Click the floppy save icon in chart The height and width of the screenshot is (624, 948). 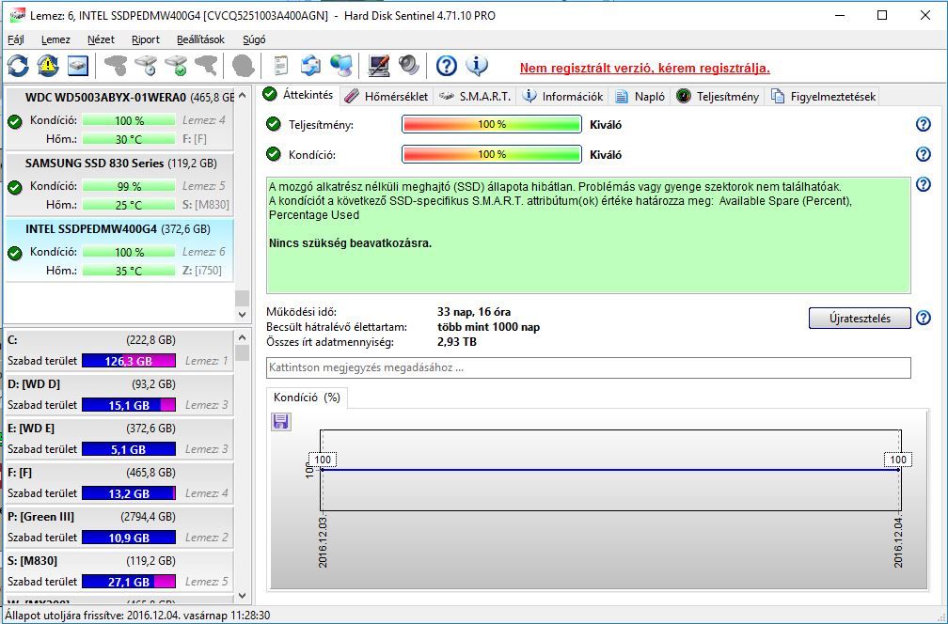pos(280,422)
